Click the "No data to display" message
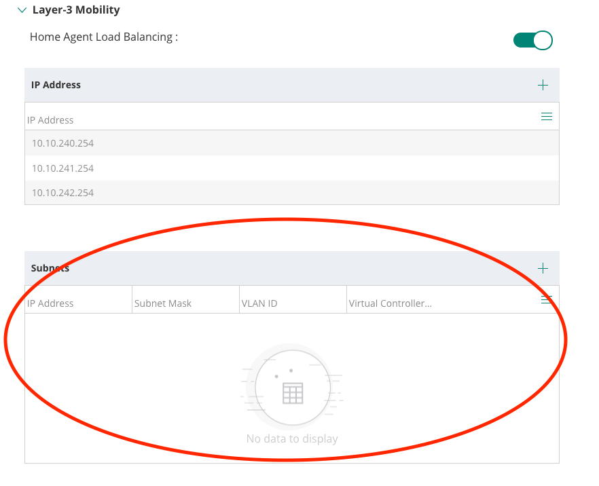This screenshot has height=486, width=599. [292, 439]
